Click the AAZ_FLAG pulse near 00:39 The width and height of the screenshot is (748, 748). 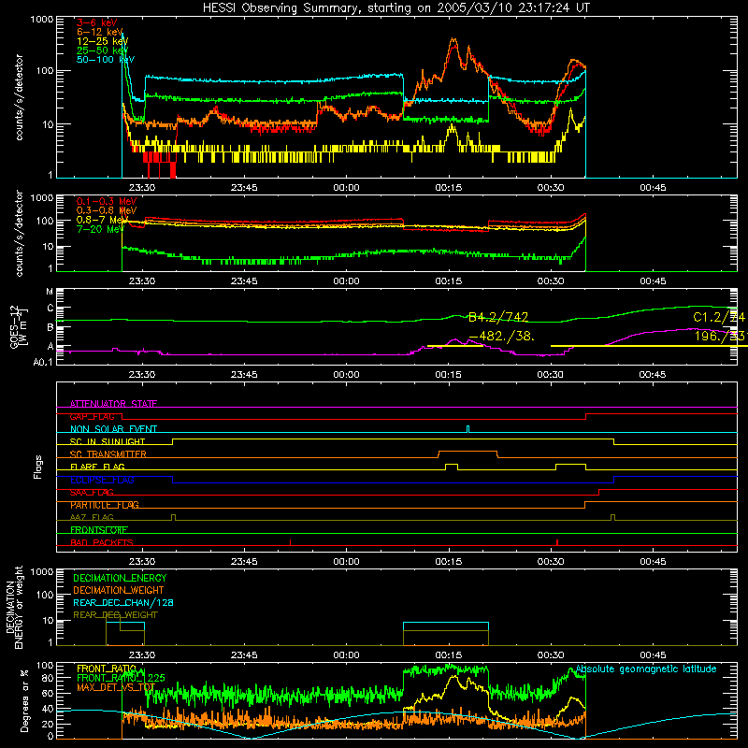click(x=613, y=518)
